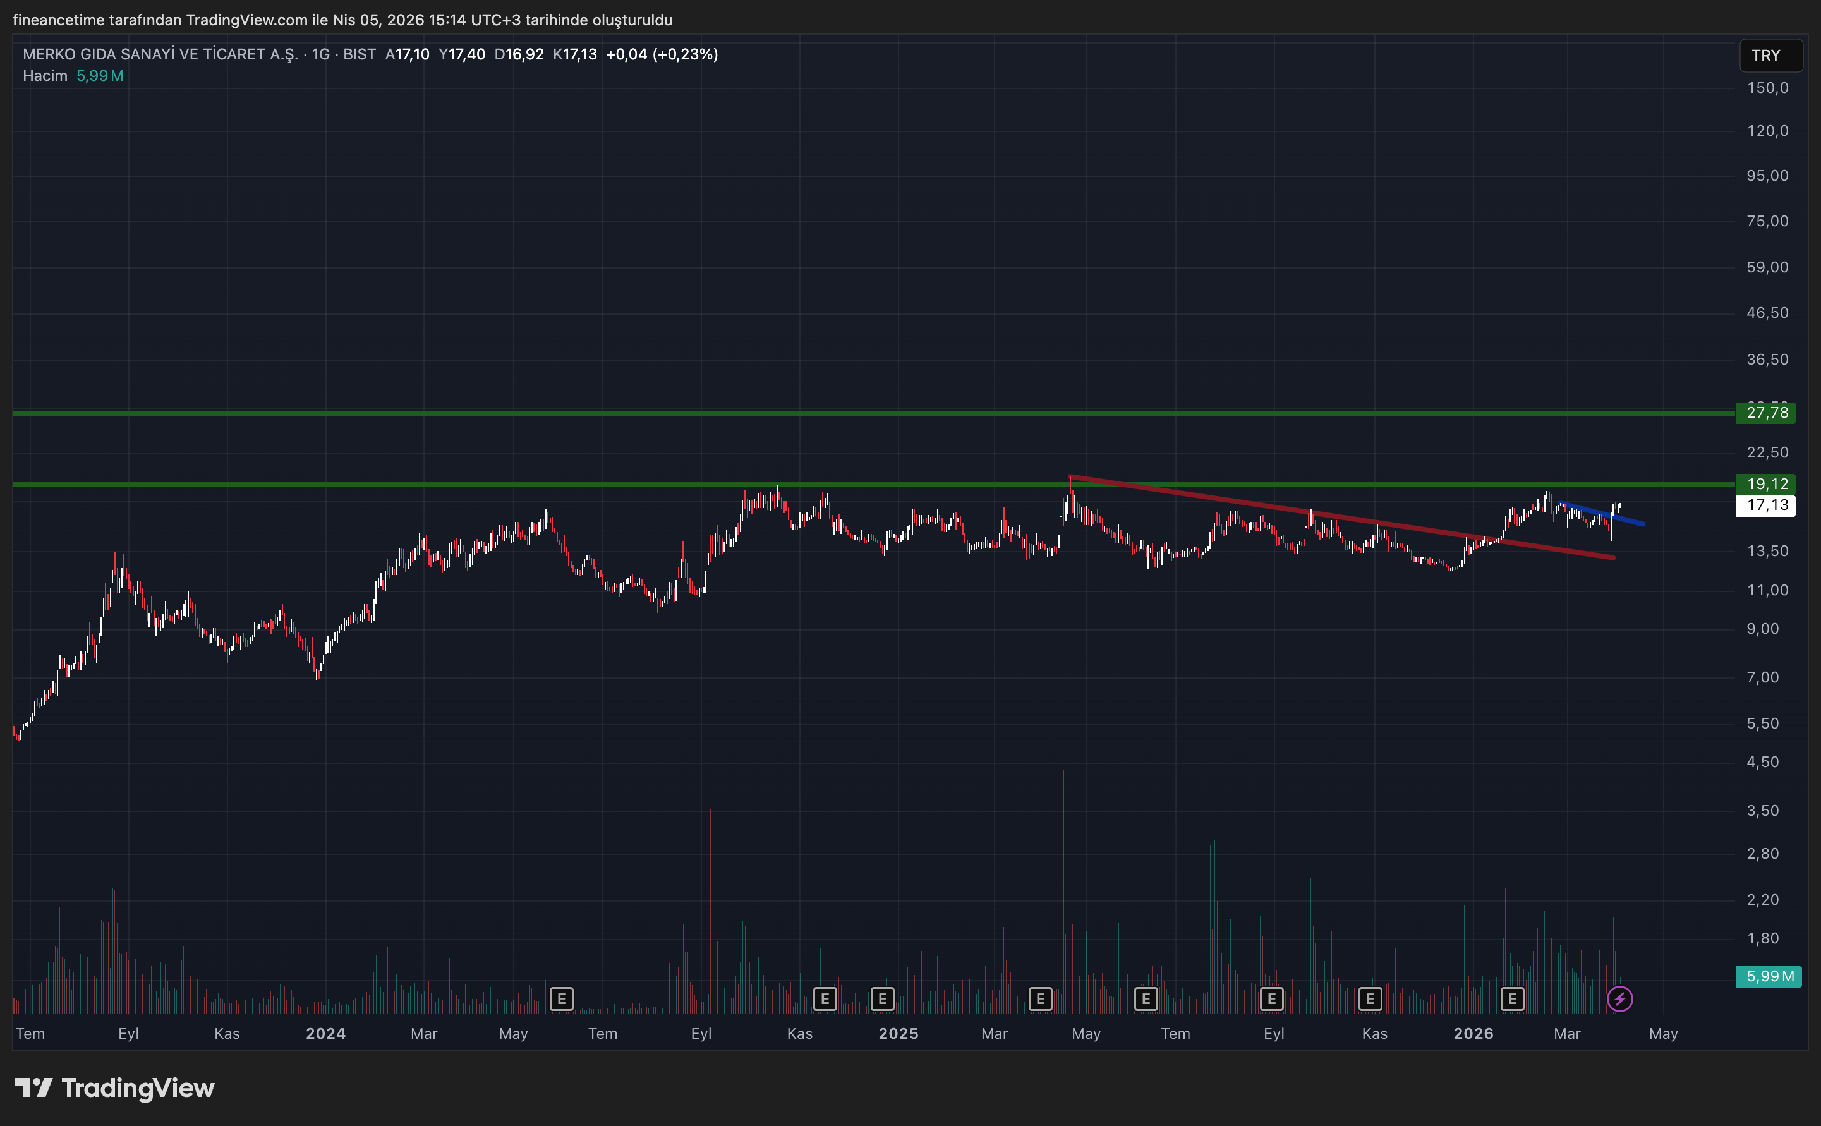Click the E marker left of the 2025 label
The image size is (1821, 1126).
tap(882, 998)
